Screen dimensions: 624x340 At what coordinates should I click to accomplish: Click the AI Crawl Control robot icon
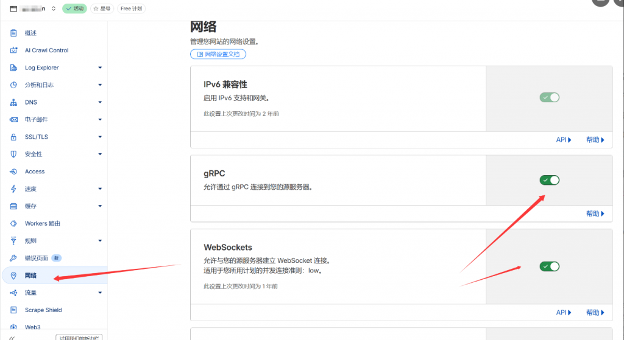tap(13, 50)
